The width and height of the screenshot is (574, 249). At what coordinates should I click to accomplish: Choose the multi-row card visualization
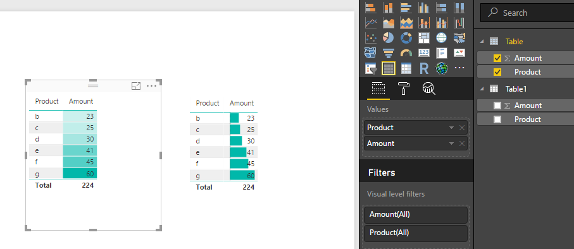pyautogui.click(x=442, y=52)
